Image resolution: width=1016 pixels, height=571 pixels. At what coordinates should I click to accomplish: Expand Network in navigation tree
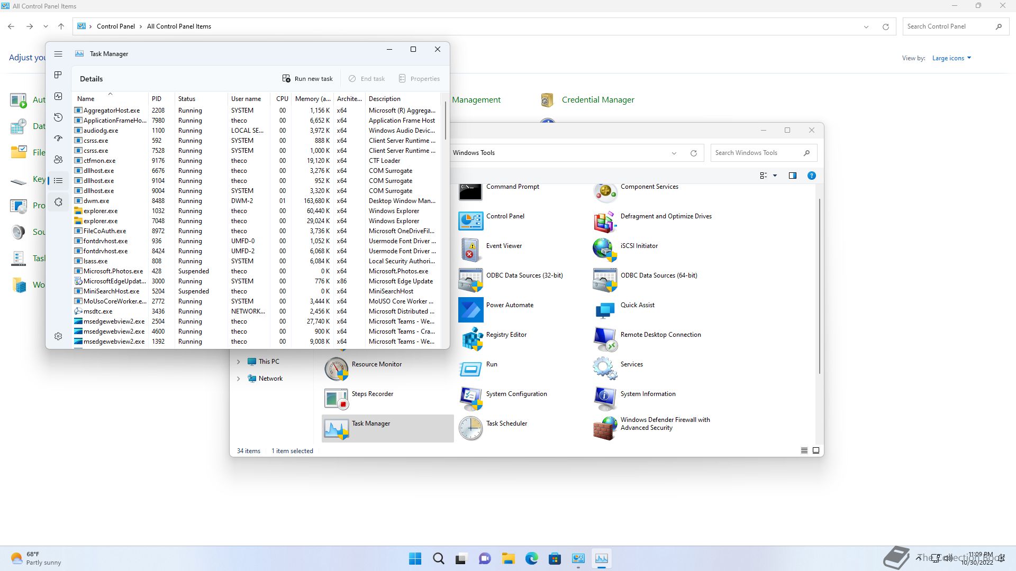pos(238,379)
